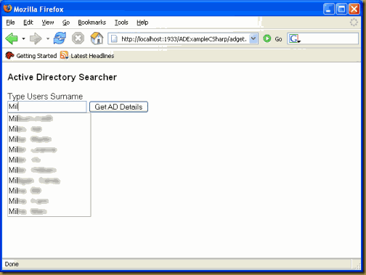Select the first Mil autocomplete suggestion
This screenshot has width=366, height=275.
click(x=49, y=118)
